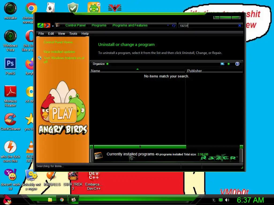
Task: Open the Morbius Reader desktop icon
Action: click(10, 96)
